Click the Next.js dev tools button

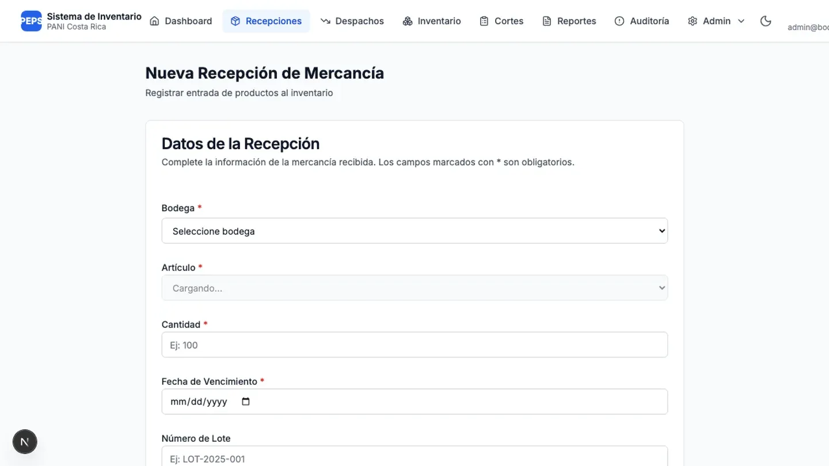click(x=25, y=442)
